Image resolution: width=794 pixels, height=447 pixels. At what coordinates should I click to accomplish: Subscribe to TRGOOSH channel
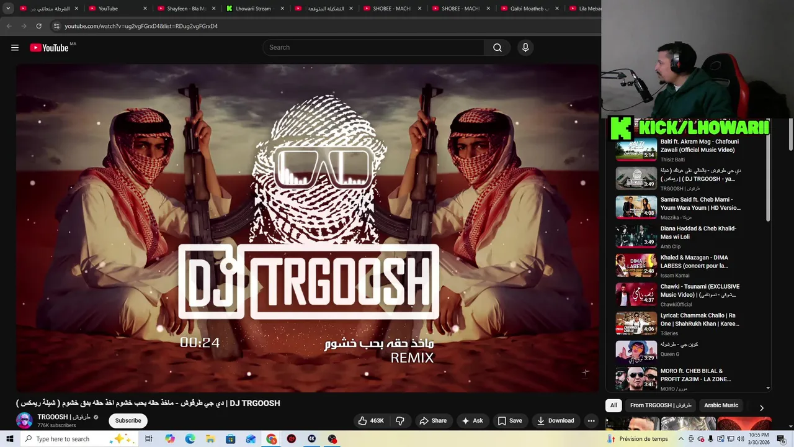point(128,421)
